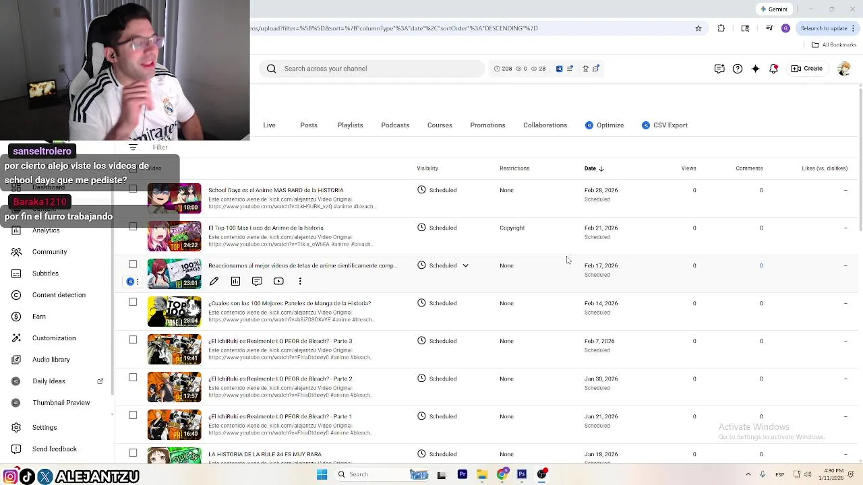Open the School Days video thumbnail
This screenshot has width=863, height=485.
(x=174, y=198)
